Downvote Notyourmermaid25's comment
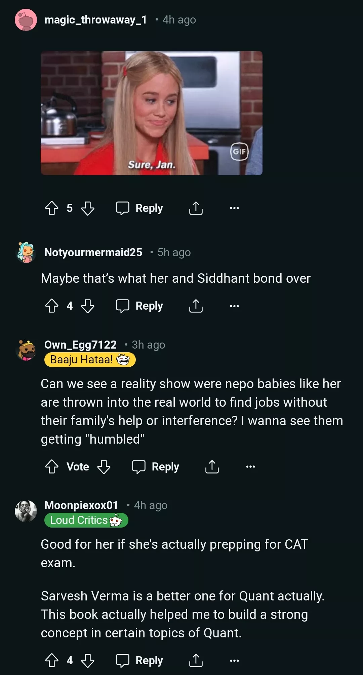This screenshot has height=675, width=363. coord(88,306)
